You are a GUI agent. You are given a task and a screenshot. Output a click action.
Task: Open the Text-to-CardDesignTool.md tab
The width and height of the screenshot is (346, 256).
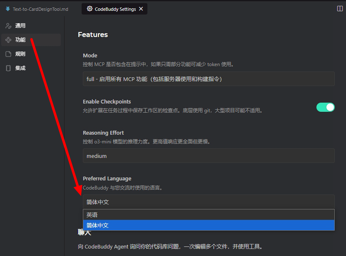37,9
